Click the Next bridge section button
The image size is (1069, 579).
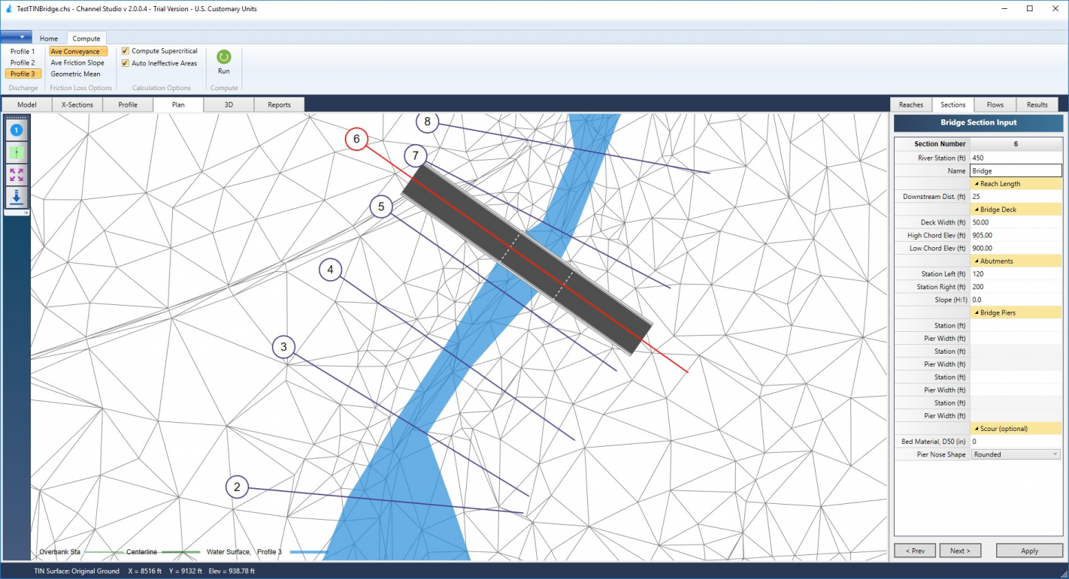coord(960,550)
